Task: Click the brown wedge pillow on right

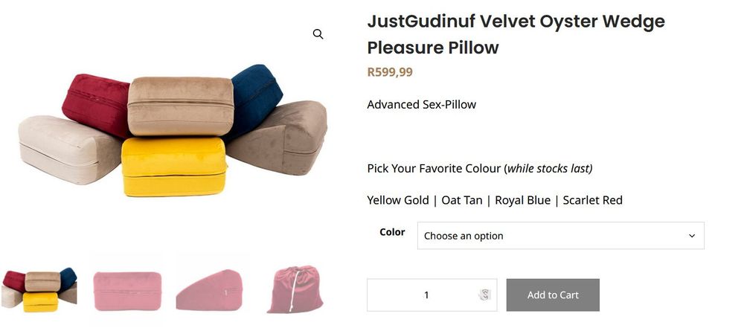Action: pos(280,138)
